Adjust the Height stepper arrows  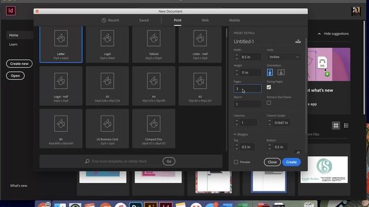tap(237, 72)
